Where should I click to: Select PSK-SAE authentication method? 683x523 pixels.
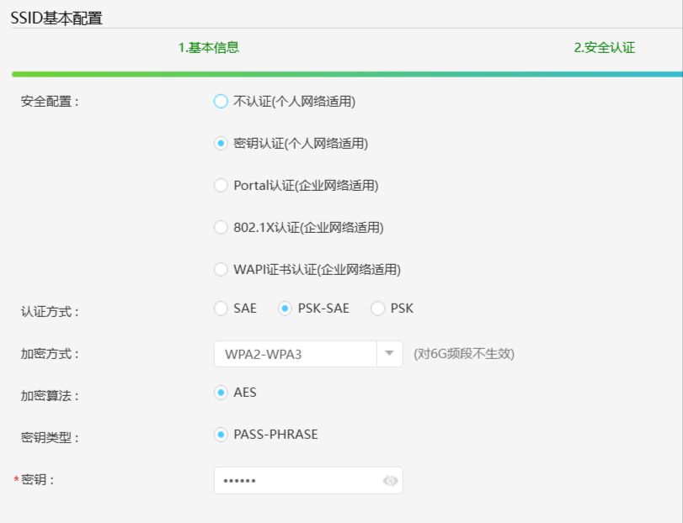(x=285, y=309)
